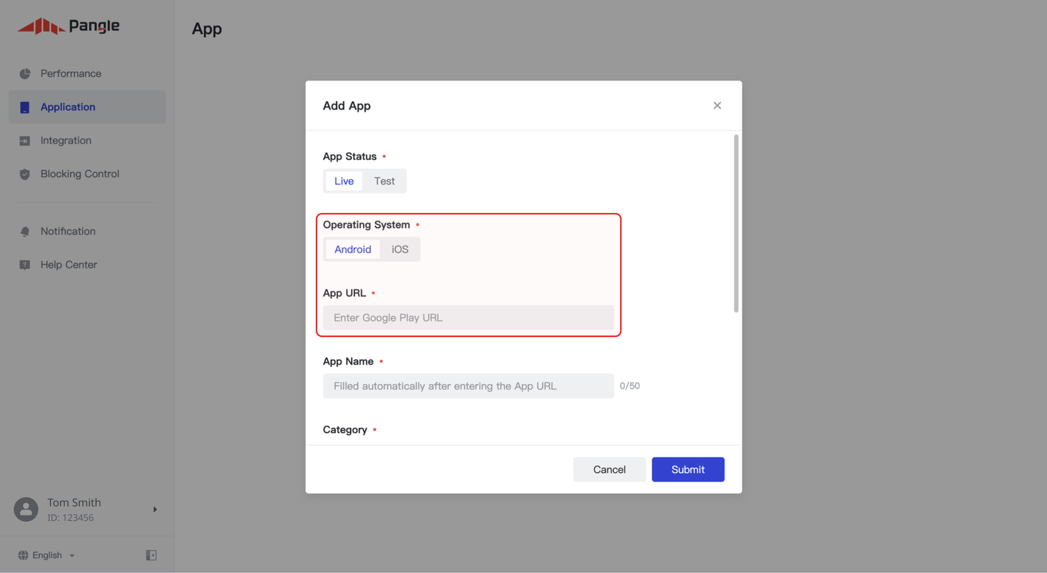Select Live app status
1047x573 pixels.
(x=344, y=181)
